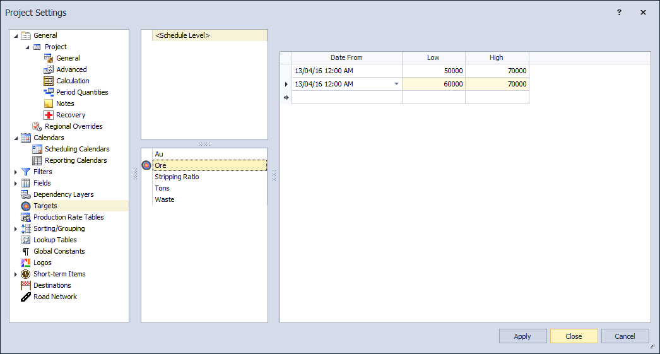Click the Logos colorful icon
660x354 pixels.
pyautogui.click(x=26, y=263)
